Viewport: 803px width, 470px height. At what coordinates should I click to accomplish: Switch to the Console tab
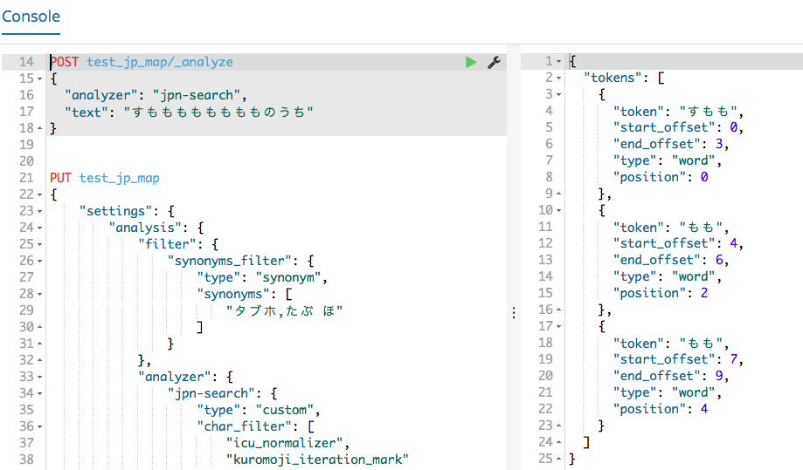[x=31, y=17]
